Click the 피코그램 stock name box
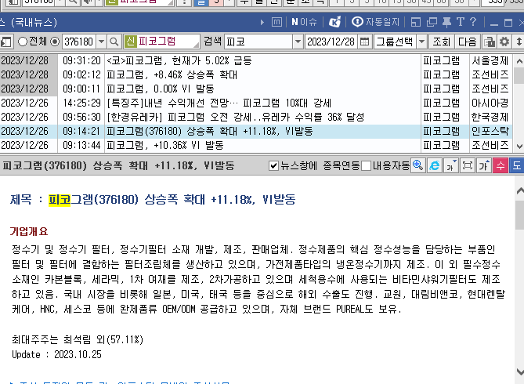The width and height of the screenshot is (524, 384). pos(161,42)
